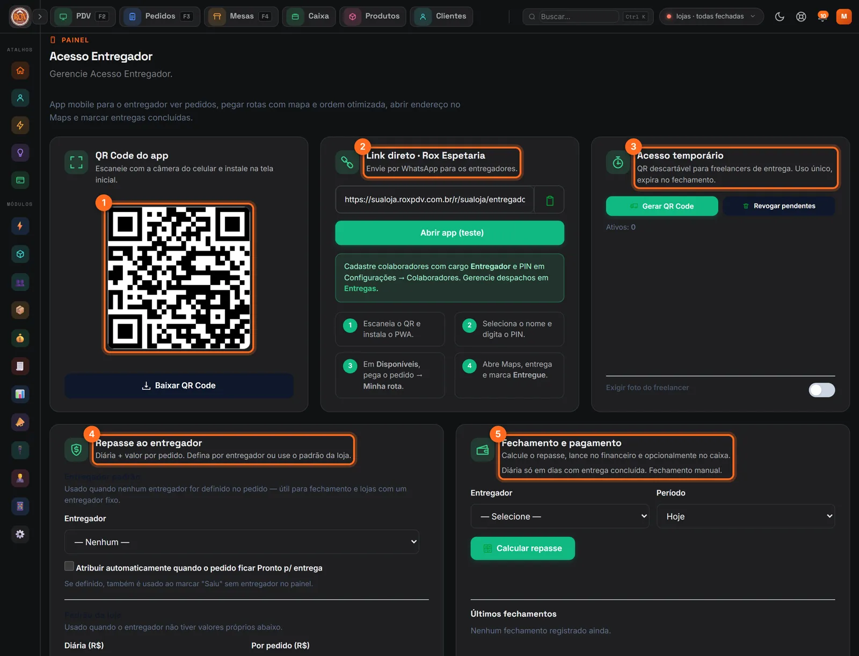This screenshot has width=859, height=656.
Task: Click step "Escaneia o QR e instala o PWA."
Action: pyautogui.click(x=390, y=329)
